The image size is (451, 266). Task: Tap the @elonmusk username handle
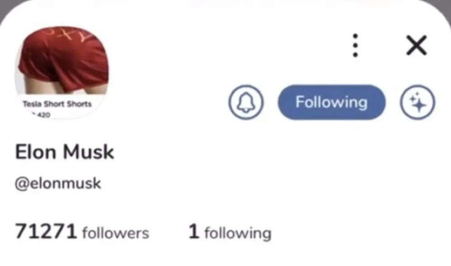[x=58, y=183]
